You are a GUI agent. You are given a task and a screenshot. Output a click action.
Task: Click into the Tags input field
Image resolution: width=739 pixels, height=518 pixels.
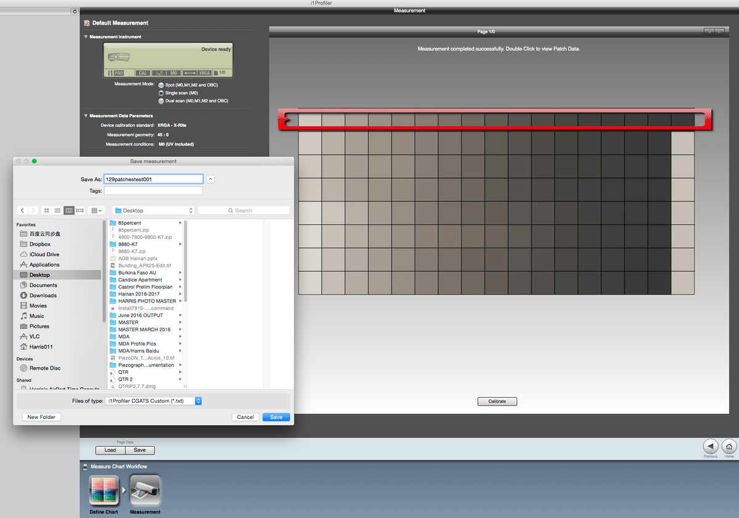tap(153, 191)
